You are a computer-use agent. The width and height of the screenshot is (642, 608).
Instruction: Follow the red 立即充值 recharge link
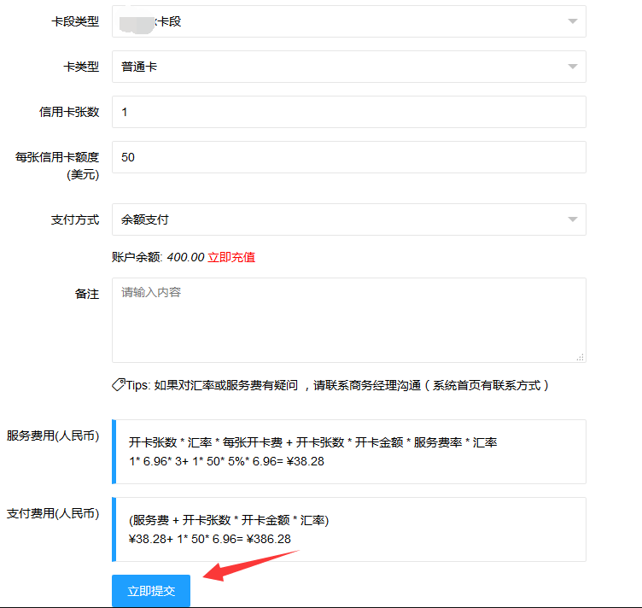(x=231, y=257)
